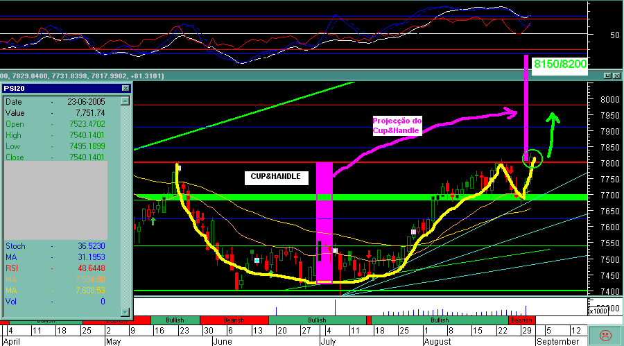Screen dimensions: 624x346
Task: Select the Stoch value 36.5230
Action: tap(91, 246)
